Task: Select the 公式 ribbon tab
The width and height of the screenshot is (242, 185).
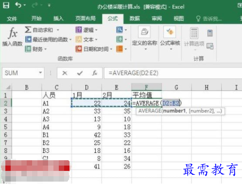Action: point(113,18)
